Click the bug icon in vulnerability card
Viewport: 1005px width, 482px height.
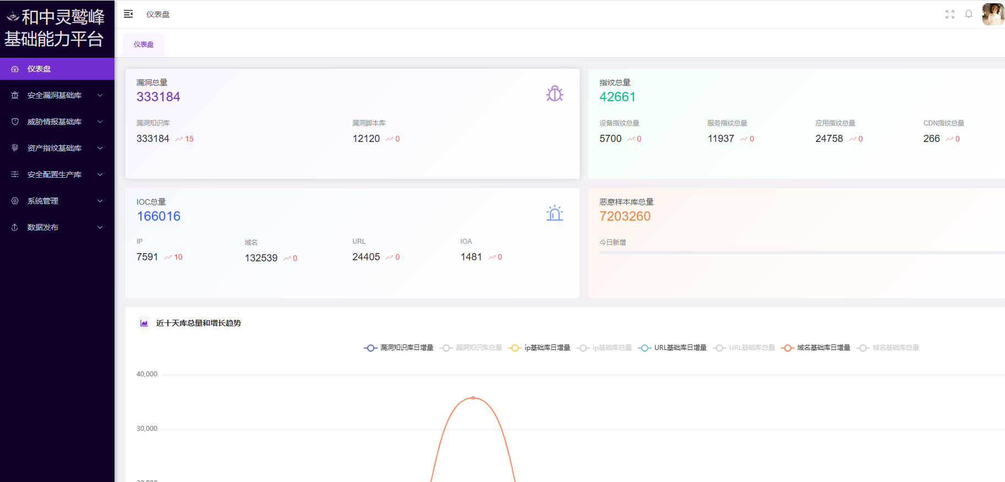click(554, 94)
